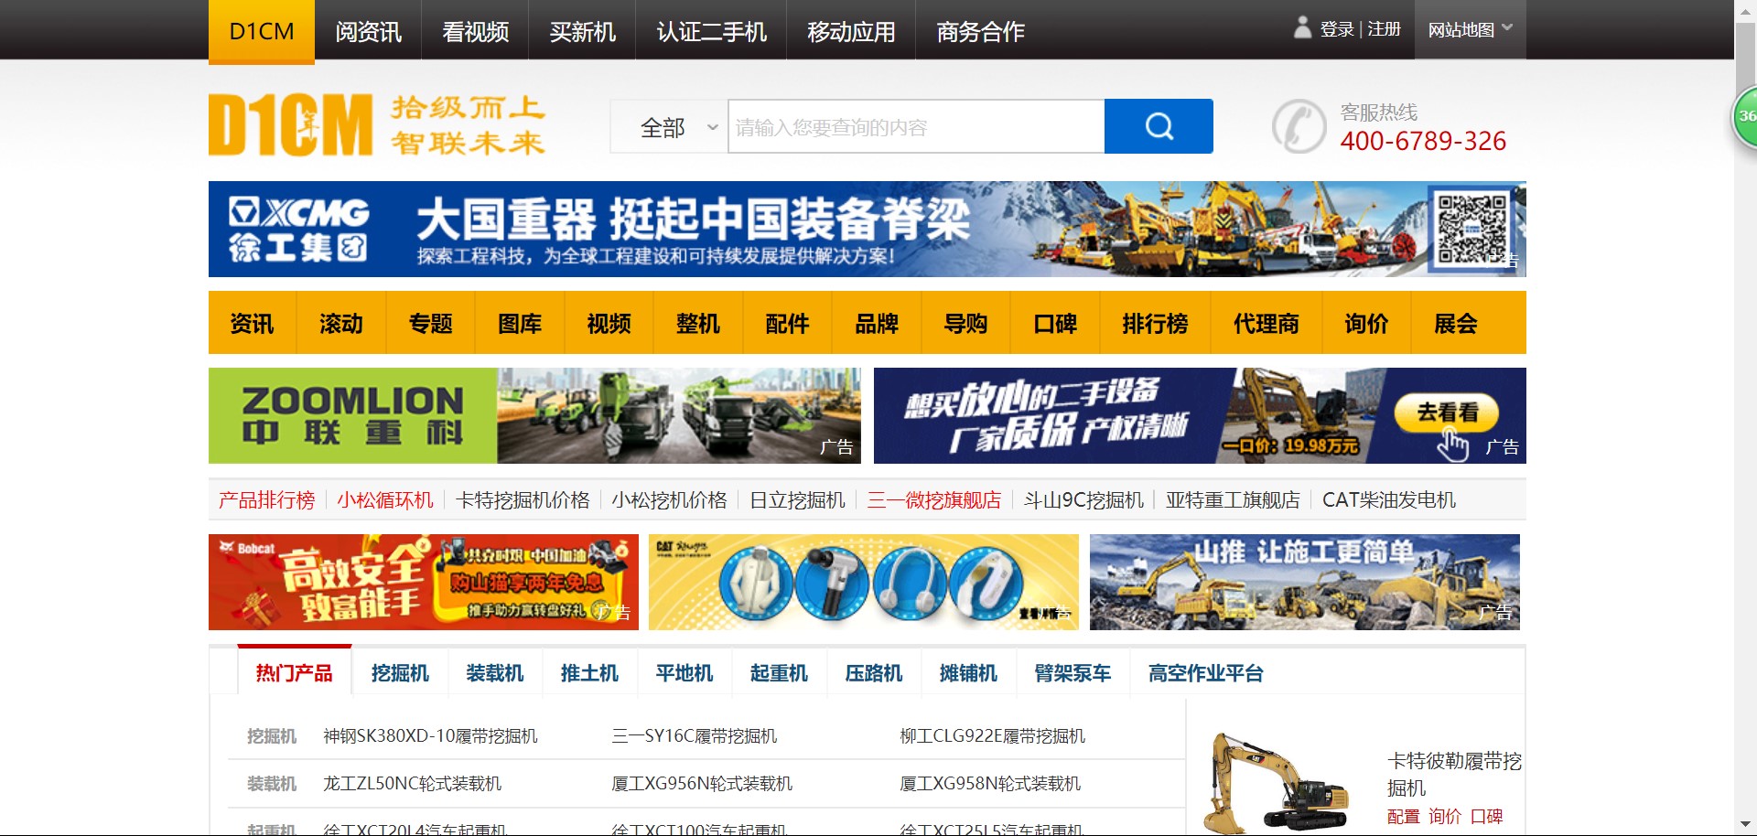Switch to the 推土机 product tab

tap(589, 673)
